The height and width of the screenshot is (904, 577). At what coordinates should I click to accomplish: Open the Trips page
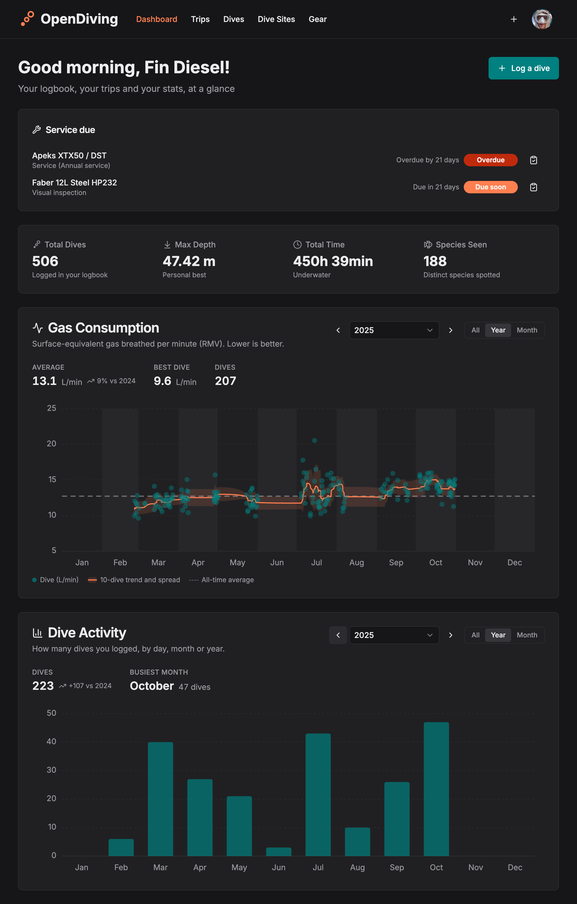200,19
